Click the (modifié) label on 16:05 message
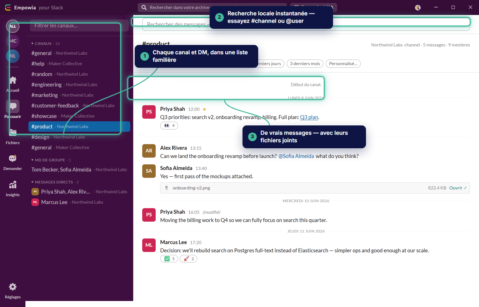The height and width of the screenshot is (307, 479). pyautogui.click(x=211, y=212)
